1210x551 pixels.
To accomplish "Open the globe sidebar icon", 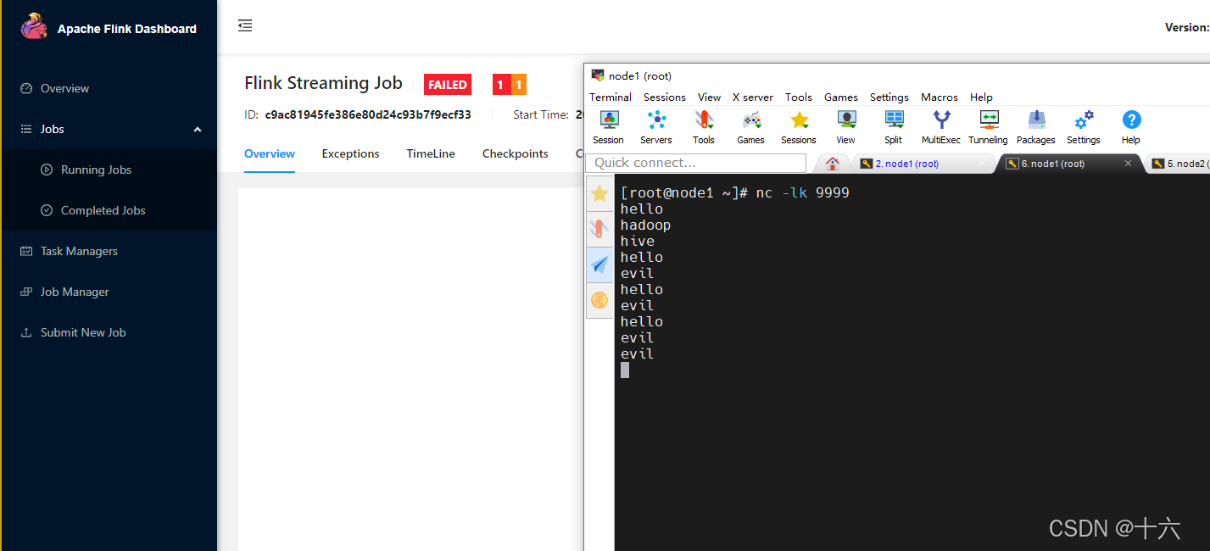I will pos(599,300).
